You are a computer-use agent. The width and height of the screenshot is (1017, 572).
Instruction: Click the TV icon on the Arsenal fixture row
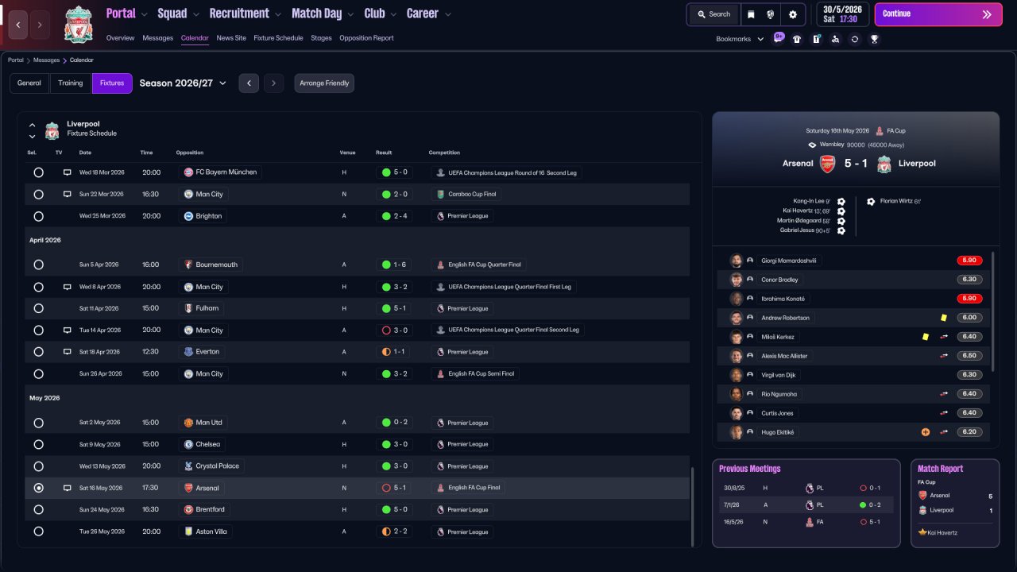tap(68, 488)
